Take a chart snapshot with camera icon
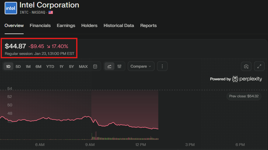 tap(246, 66)
